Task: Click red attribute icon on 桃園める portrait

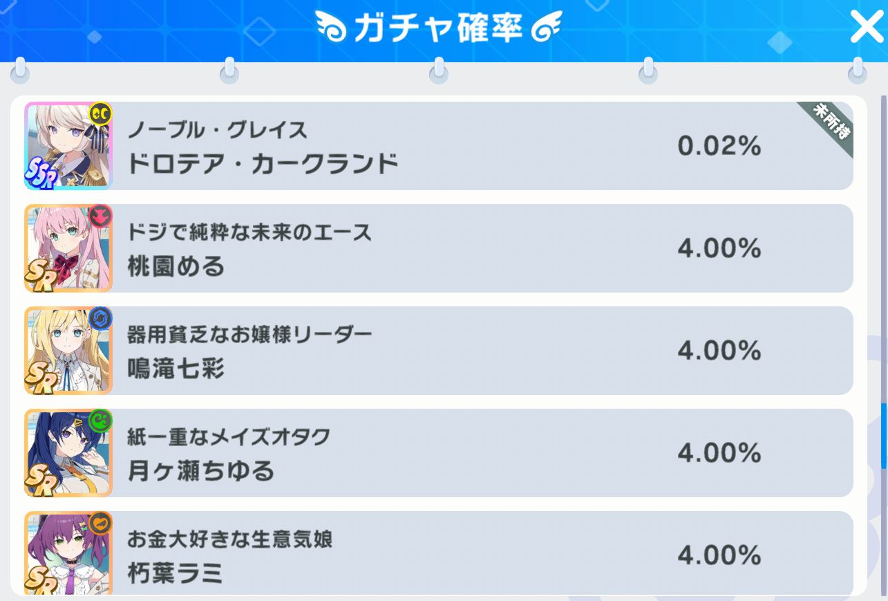Action: tap(100, 216)
